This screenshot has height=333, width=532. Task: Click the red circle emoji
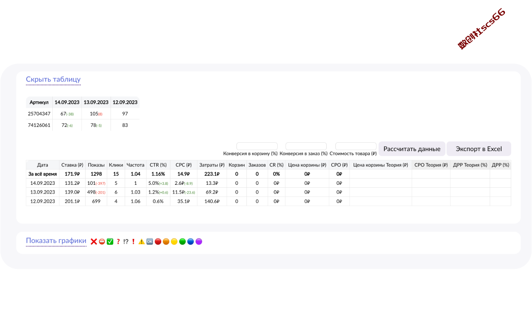pyautogui.click(x=158, y=241)
